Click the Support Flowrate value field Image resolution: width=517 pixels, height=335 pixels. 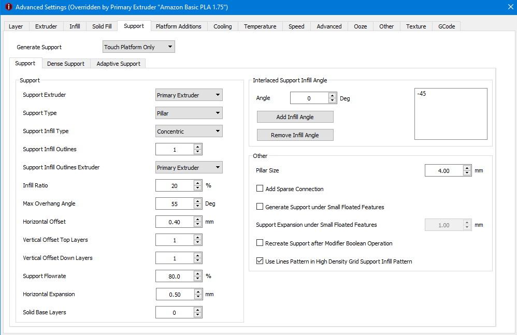175,276
